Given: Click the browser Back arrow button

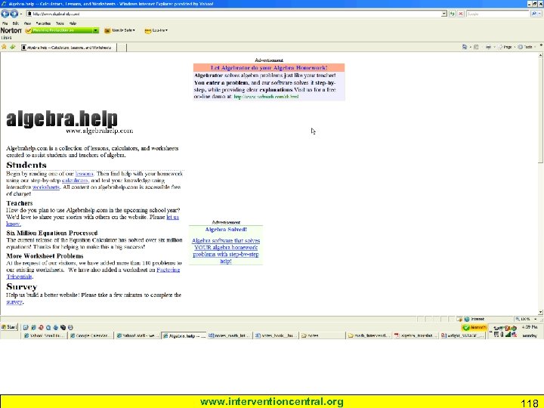Looking at the screenshot, I should 5,14.
